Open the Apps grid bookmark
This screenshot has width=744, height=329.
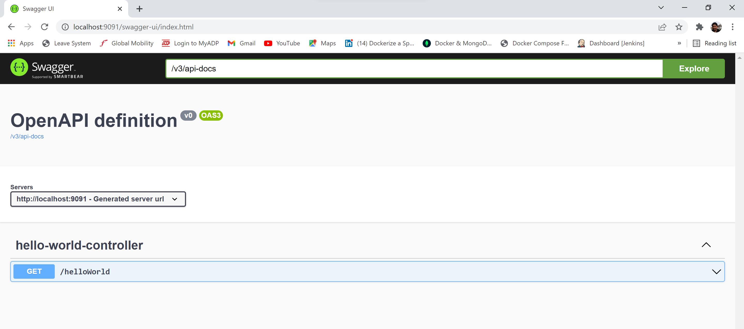(x=21, y=43)
